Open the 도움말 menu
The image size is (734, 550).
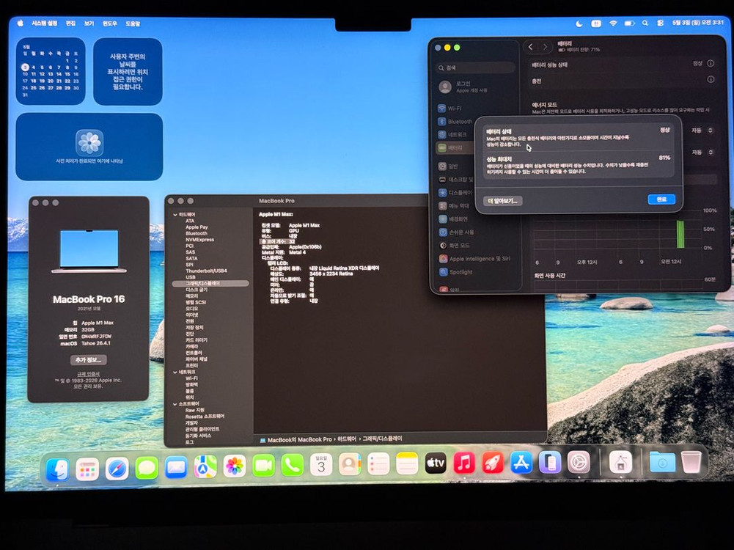(133, 23)
